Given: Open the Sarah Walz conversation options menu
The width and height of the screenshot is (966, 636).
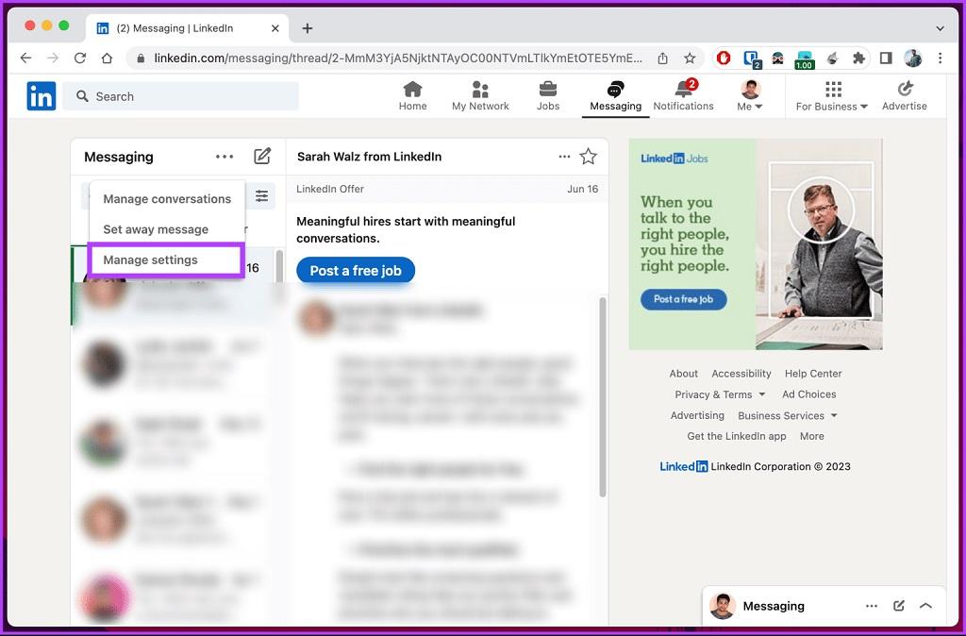Looking at the screenshot, I should coord(564,157).
